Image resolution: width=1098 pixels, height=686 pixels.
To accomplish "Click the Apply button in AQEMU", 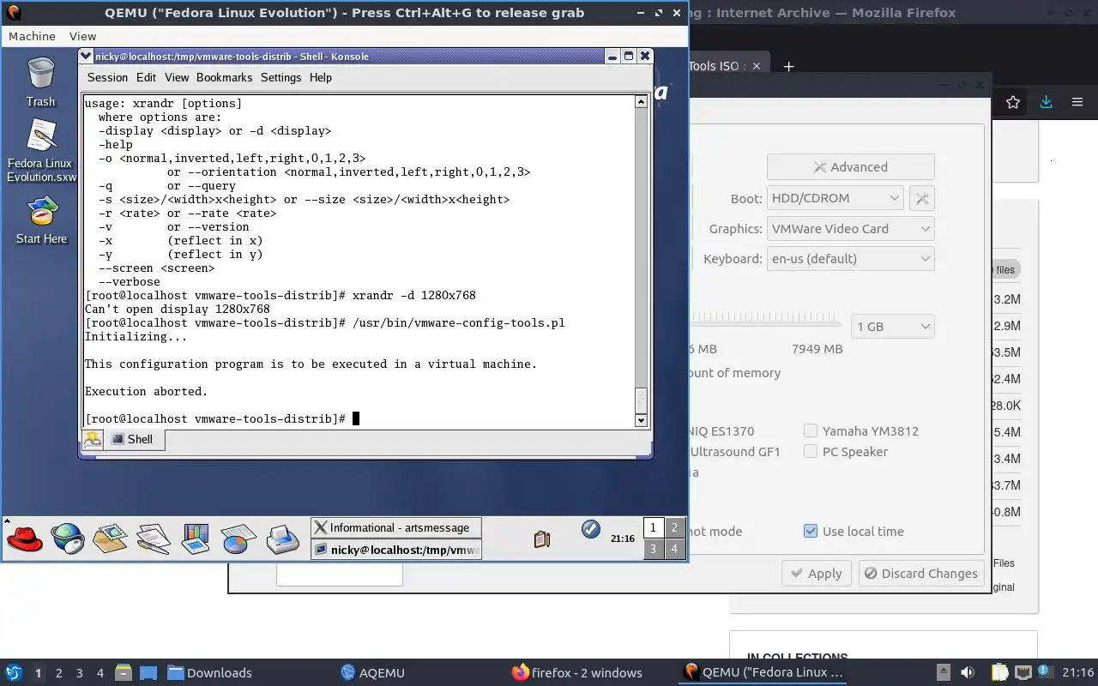I will tap(816, 574).
